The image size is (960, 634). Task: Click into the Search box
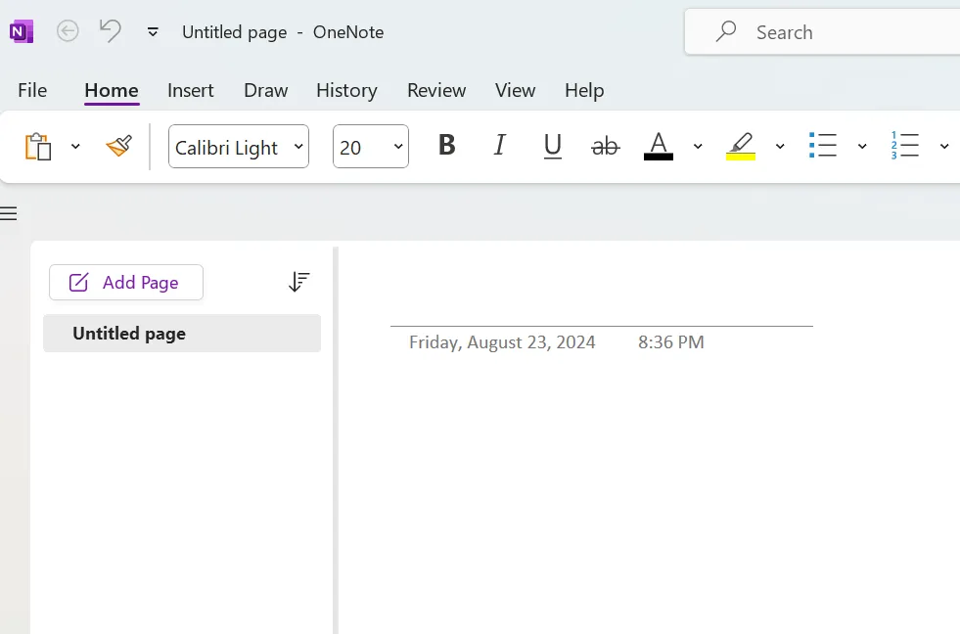[x=822, y=32]
